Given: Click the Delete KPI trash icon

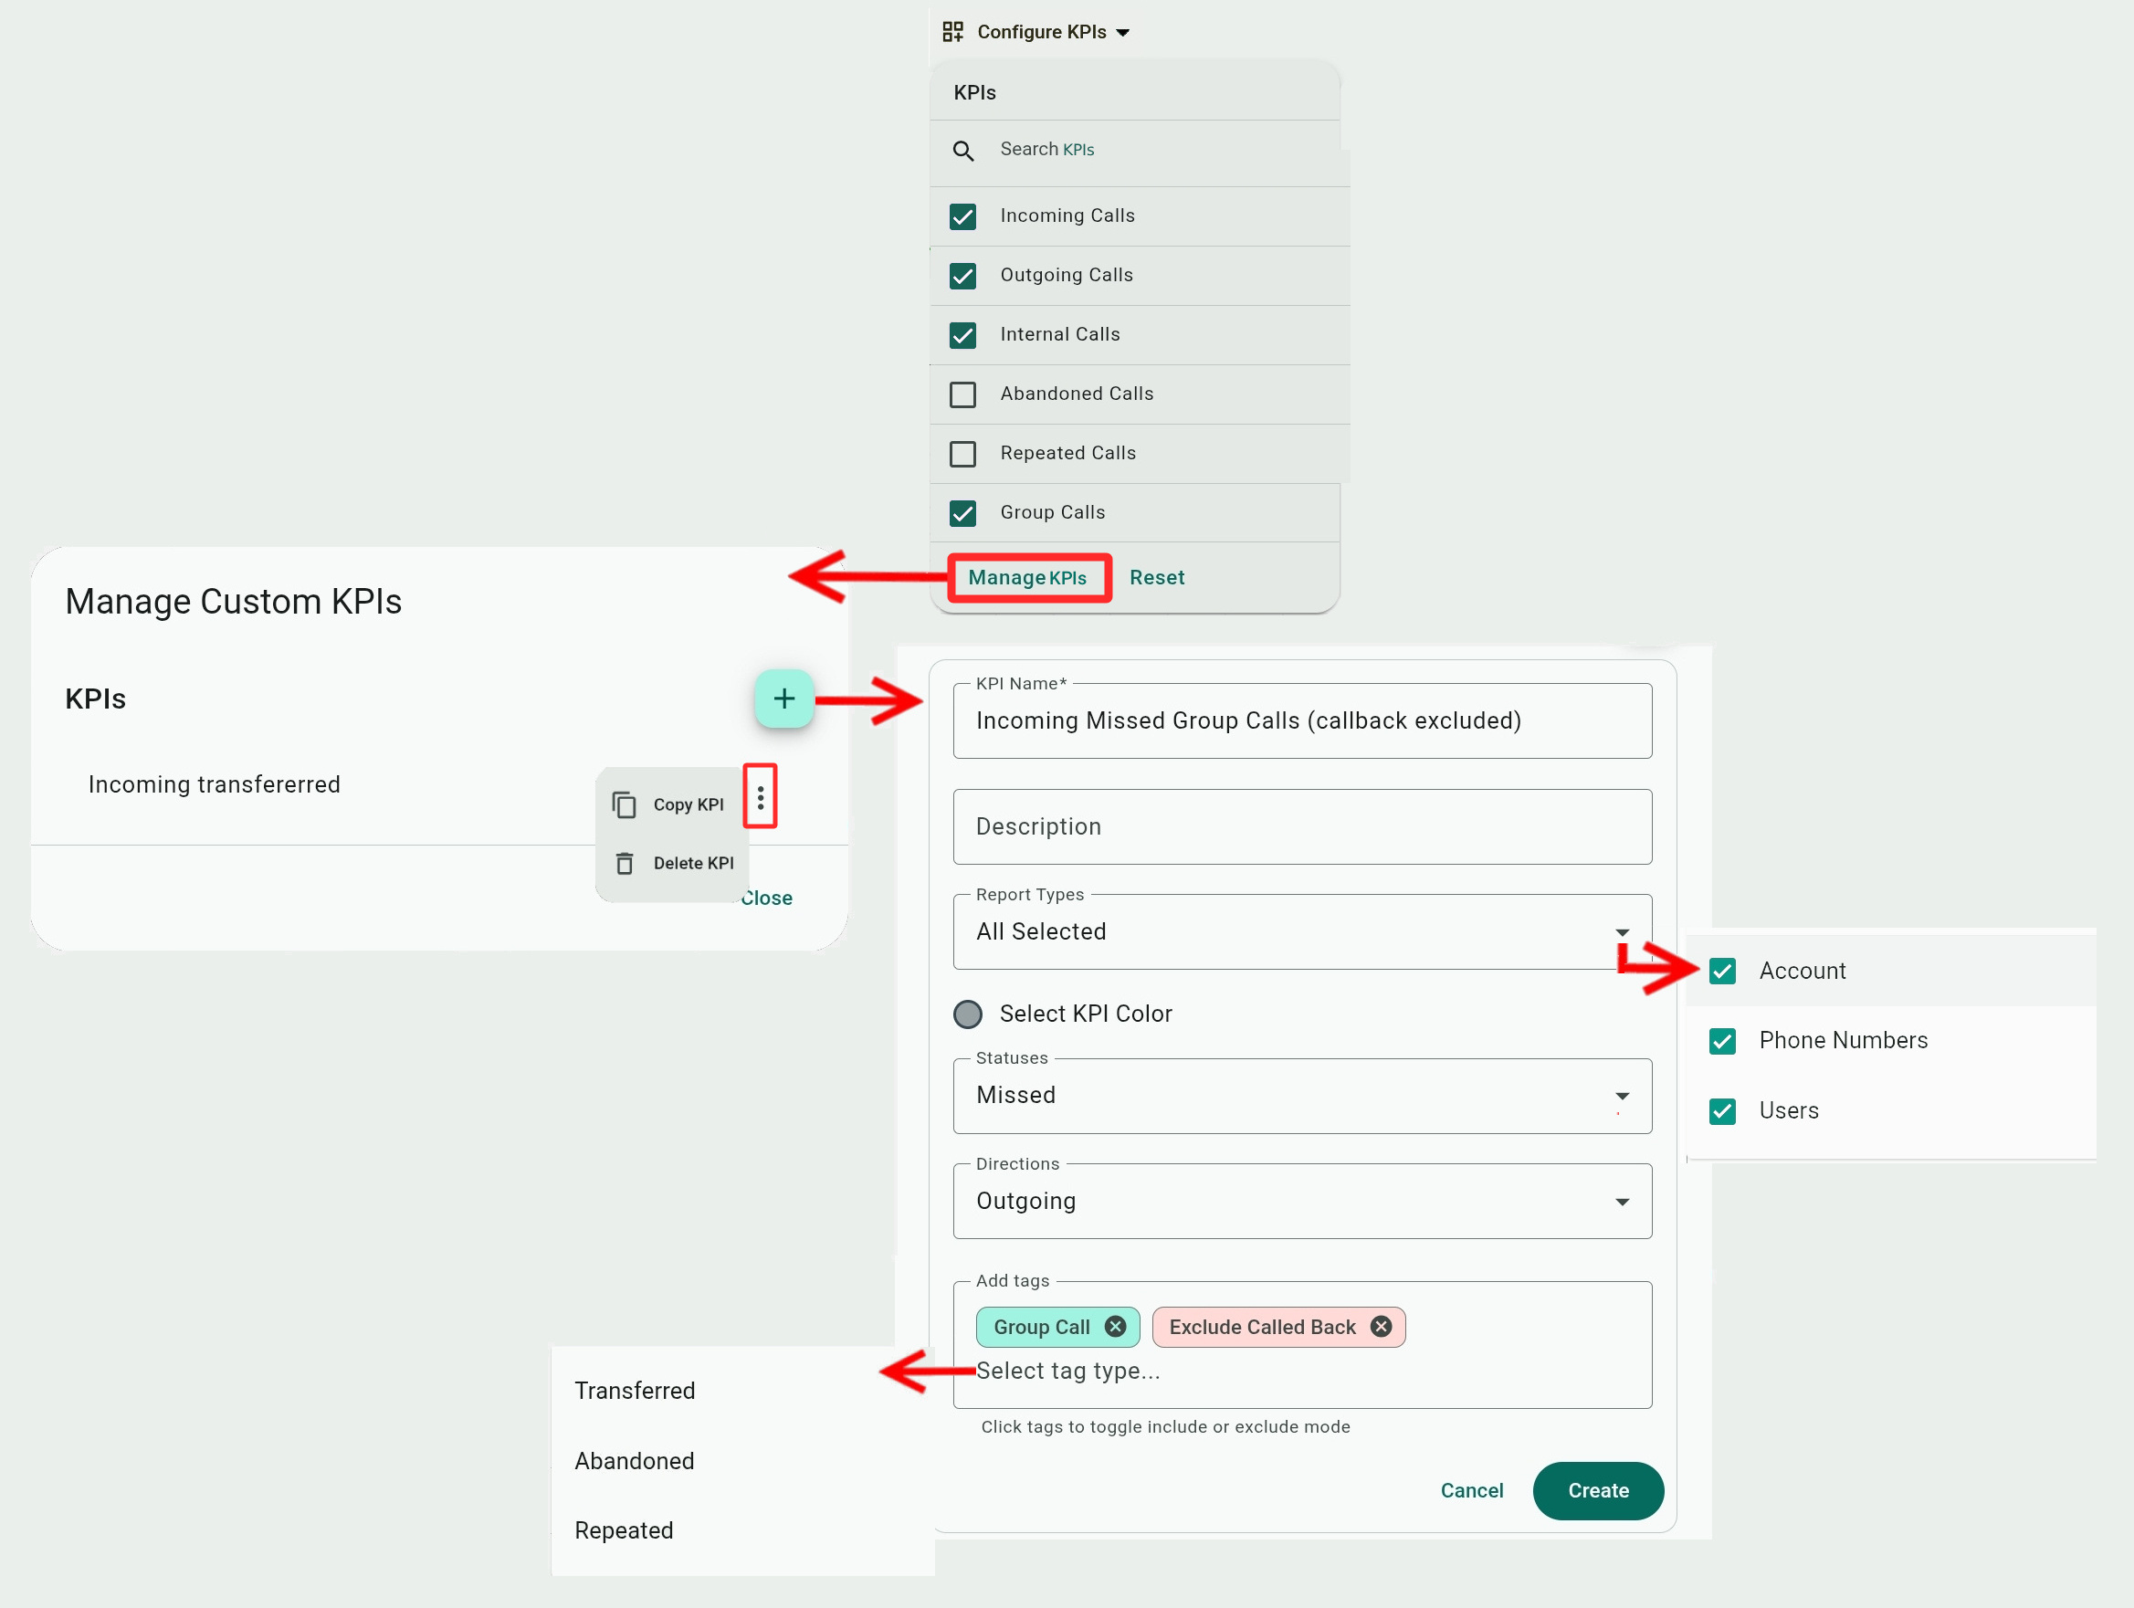Looking at the screenshot, I should coord(625,863).
